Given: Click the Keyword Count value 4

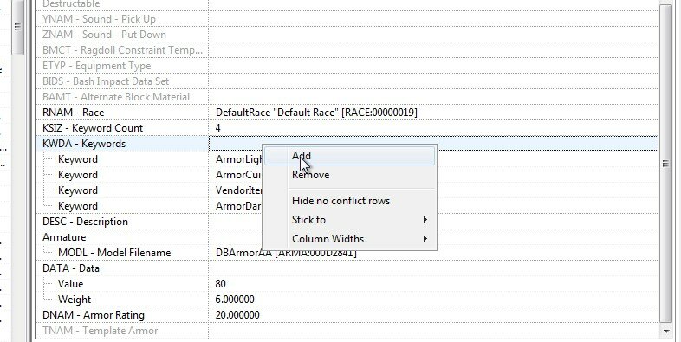Looking at the screenshot, I should (218, 128).
